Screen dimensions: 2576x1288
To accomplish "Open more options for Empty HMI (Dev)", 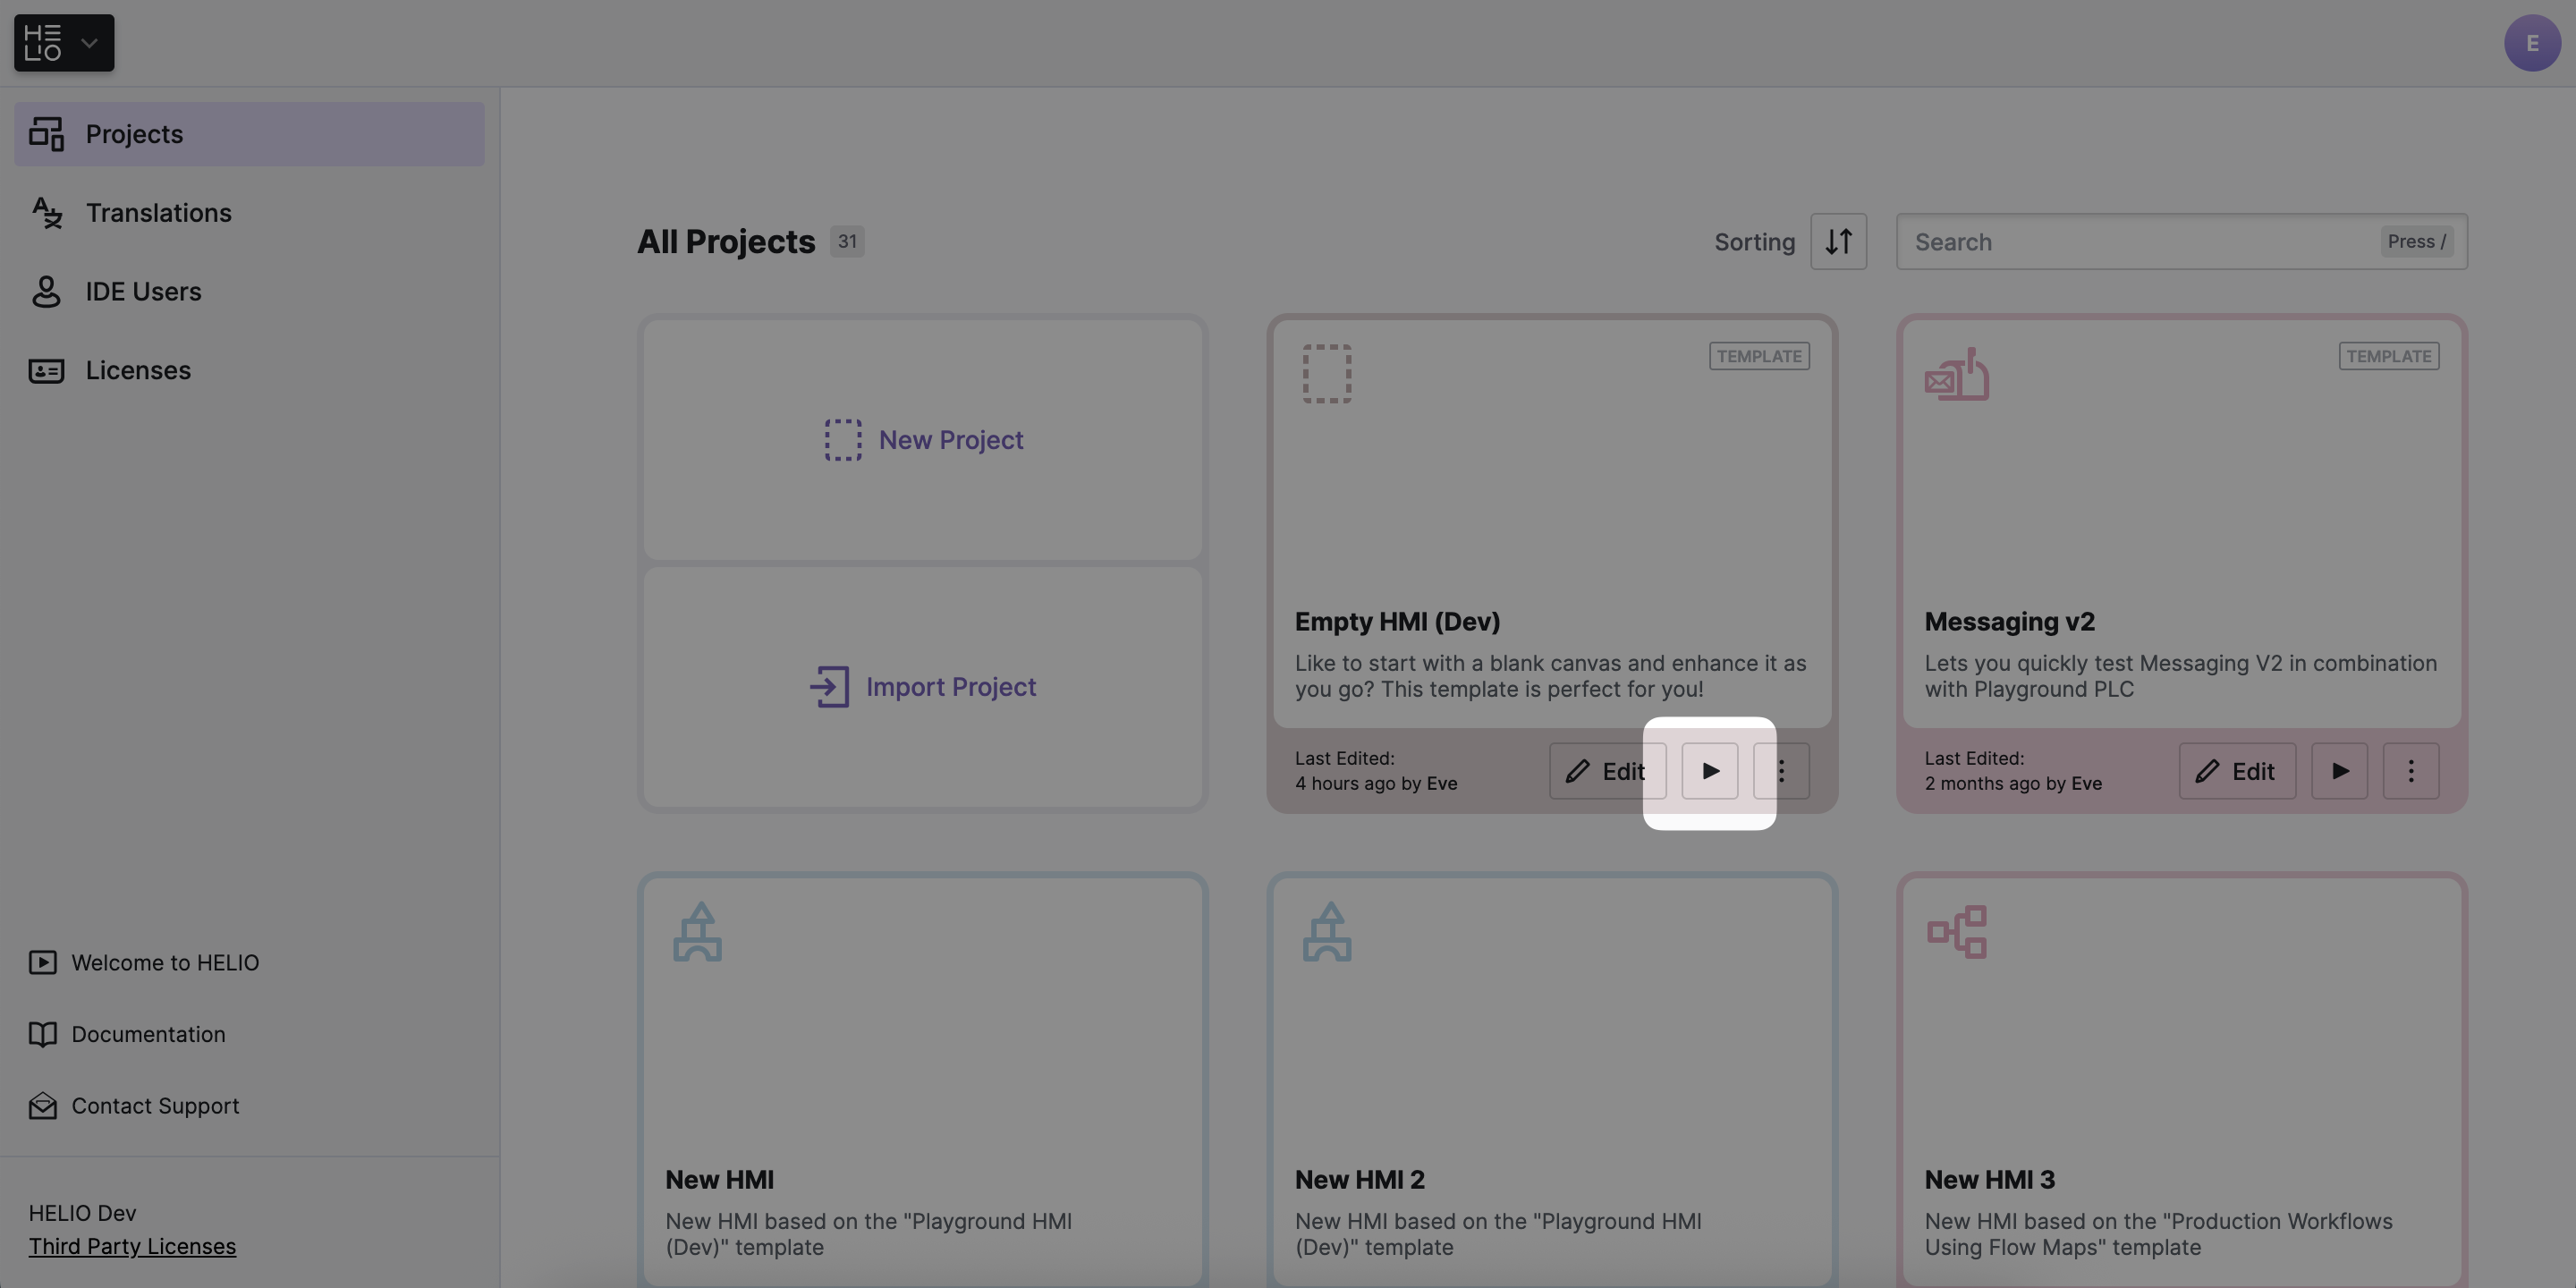I will tap(1782, 771).
